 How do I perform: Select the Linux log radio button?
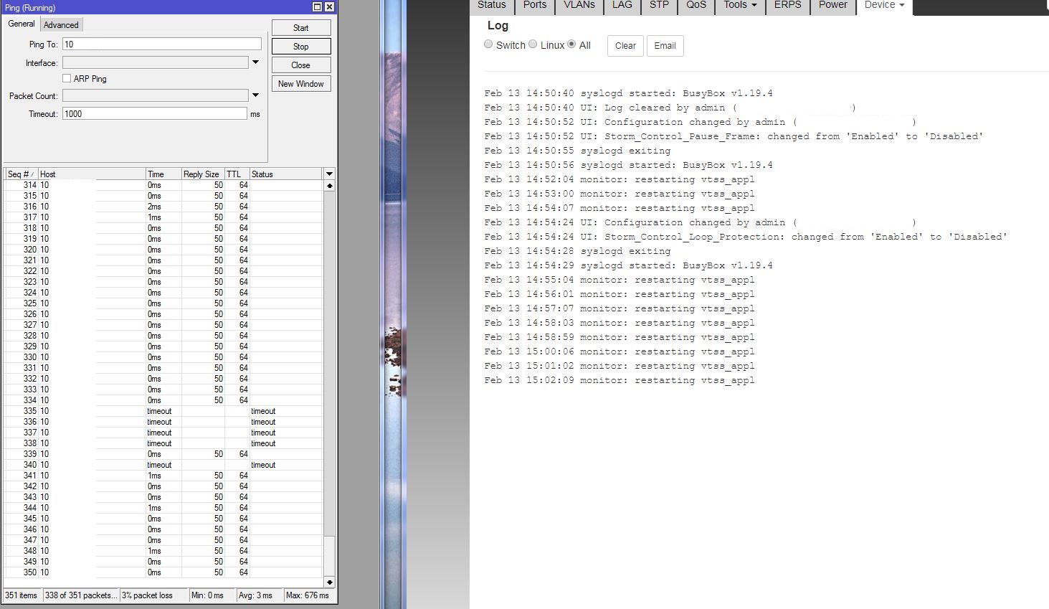(x=533, y=44)
